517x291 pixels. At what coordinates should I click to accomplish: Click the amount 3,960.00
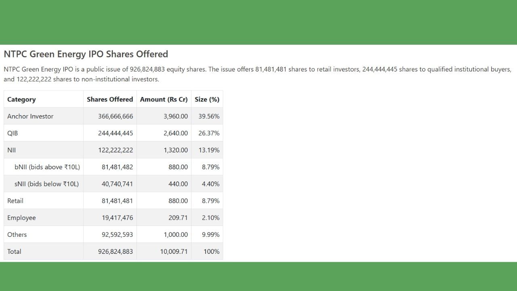pyautogui.click(x=176, y=116)
